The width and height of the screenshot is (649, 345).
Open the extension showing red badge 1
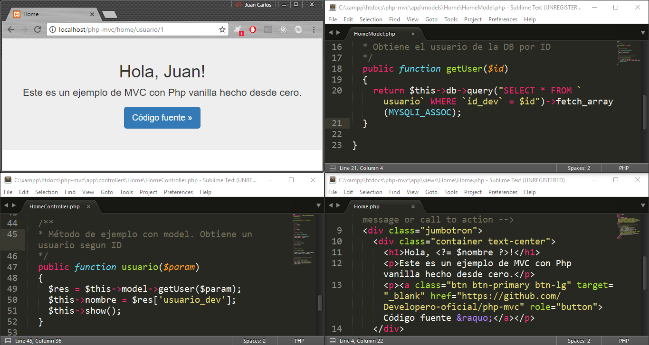tap(238, 30)
